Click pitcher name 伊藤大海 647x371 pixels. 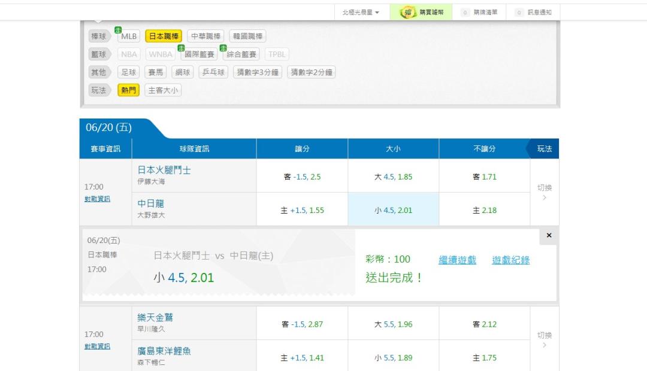(151, 182)
